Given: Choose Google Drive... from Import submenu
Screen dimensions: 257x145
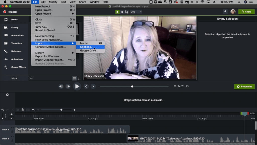Looking at the screenshot, I should (90, 51).
